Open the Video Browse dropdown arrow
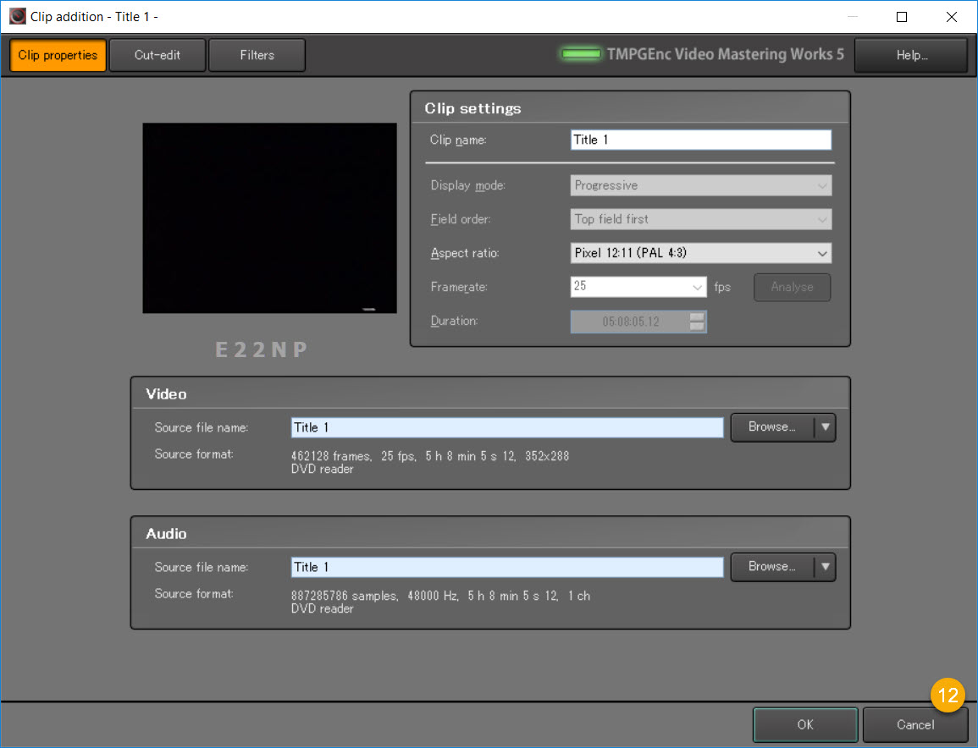Image resolution: width=978 pixels, height=748 pixels. pos(826,427)
